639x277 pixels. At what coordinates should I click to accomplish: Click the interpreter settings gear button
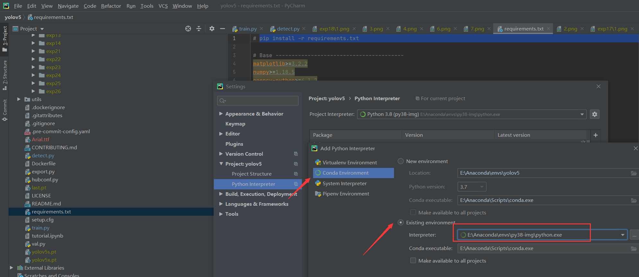[595, 114]
